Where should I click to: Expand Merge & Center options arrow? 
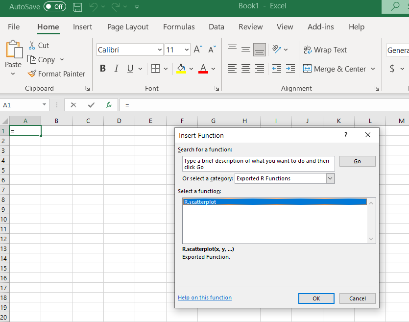click(373, 69)
